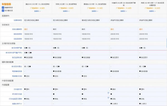167x106 pixels.
Task: Click 英朗 倒车影像 cell
Action: (143, 71)
